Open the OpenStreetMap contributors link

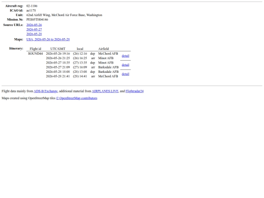(77, 98)
